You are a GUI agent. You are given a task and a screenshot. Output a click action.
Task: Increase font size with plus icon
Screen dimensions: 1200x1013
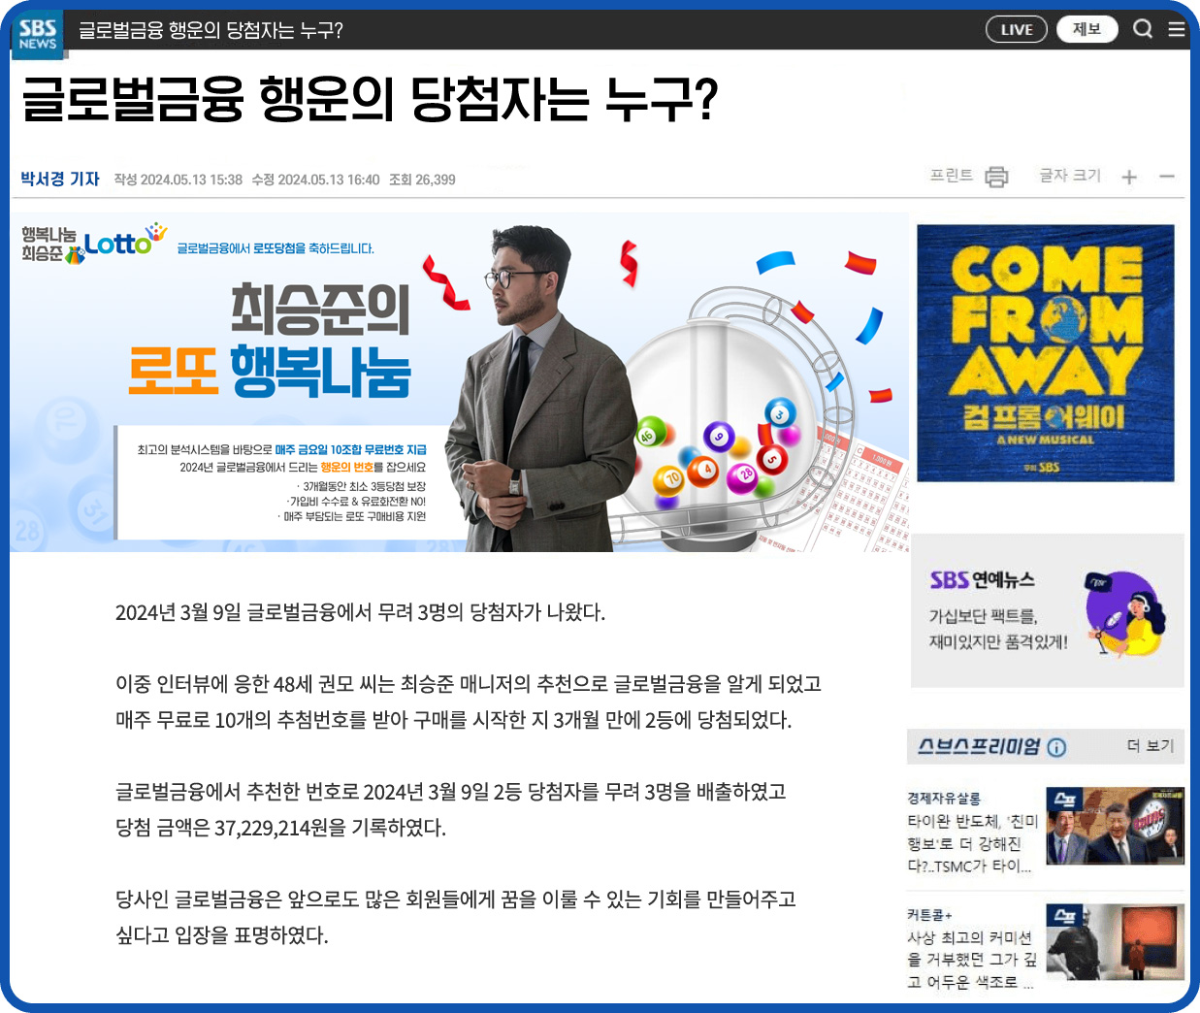(1129, 177)
